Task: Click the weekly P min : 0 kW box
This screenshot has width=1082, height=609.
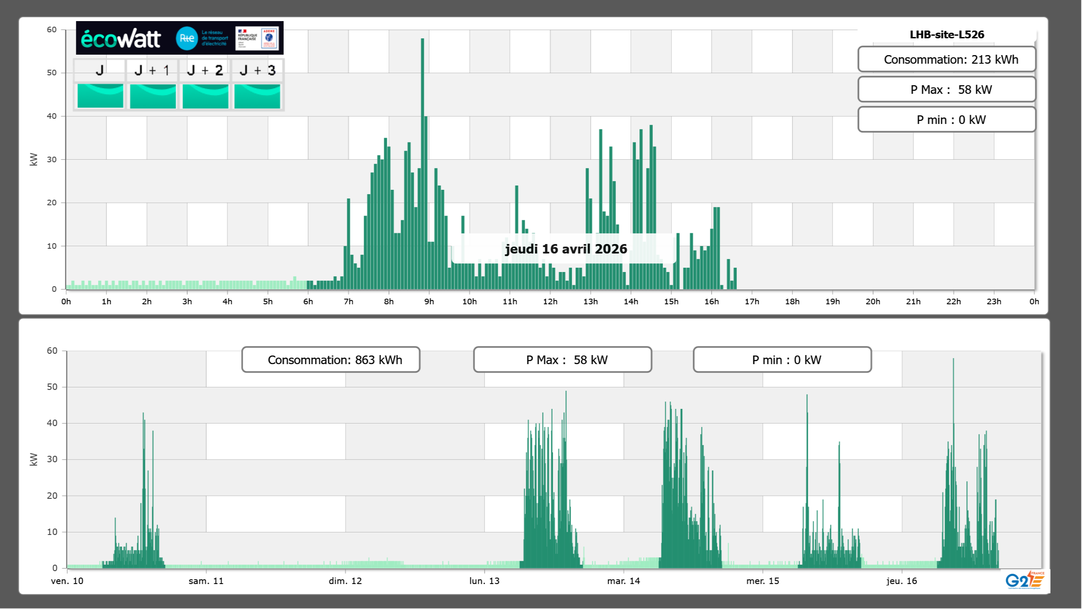Action: pos(782,360)
